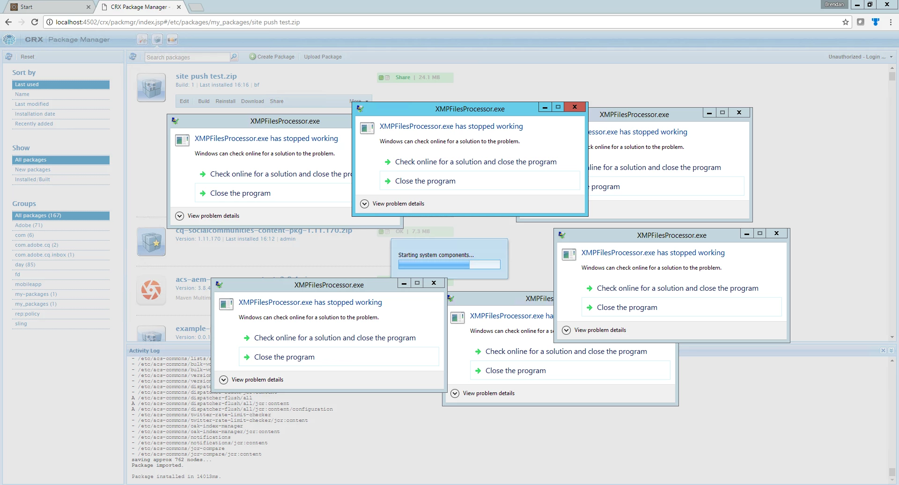Show New packages only
The width and height of the screenshot is (899, 485).
click(61, 169)
